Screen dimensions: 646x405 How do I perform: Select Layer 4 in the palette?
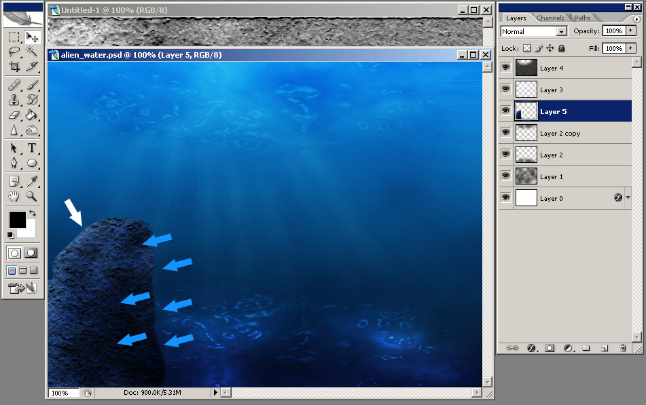tap(573, 68)
